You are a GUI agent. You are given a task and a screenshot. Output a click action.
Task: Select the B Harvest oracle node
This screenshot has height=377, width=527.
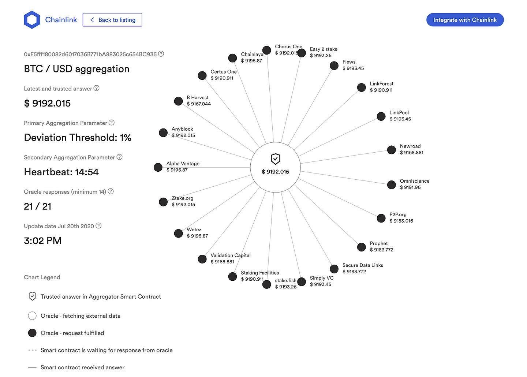tap(179, 101)
